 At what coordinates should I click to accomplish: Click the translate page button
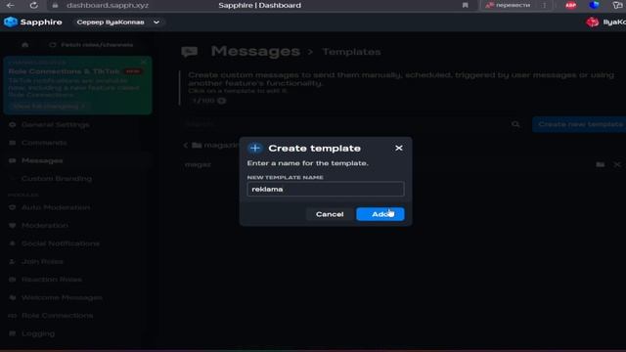coord(509,5)
